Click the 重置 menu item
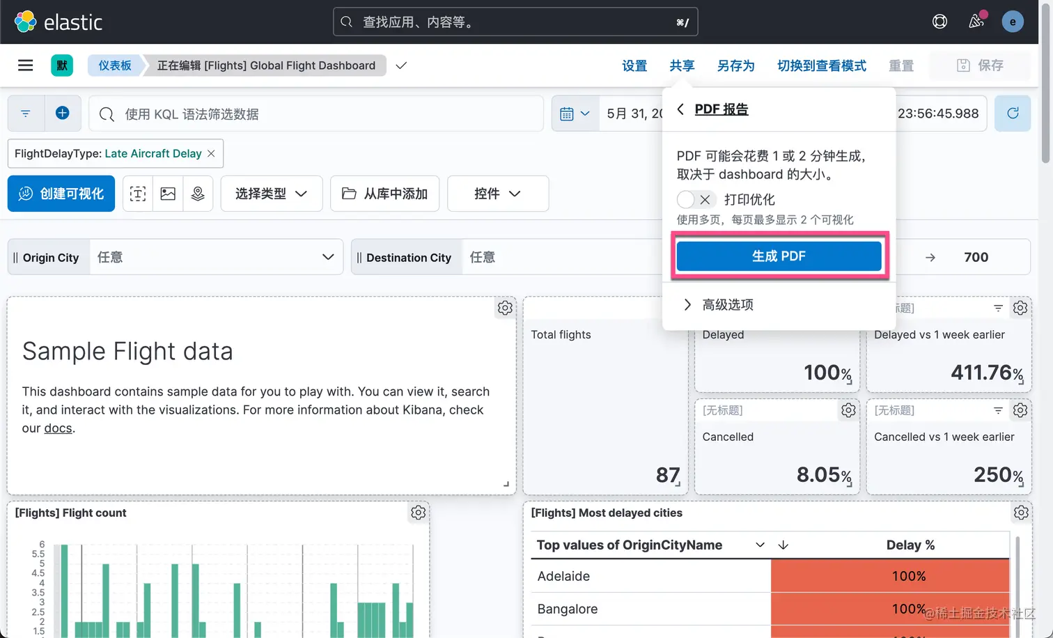This screenshot has width=1053, height=638. 901,65
